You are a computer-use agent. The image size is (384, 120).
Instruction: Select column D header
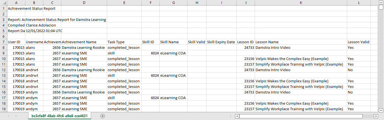click(84, 3)
